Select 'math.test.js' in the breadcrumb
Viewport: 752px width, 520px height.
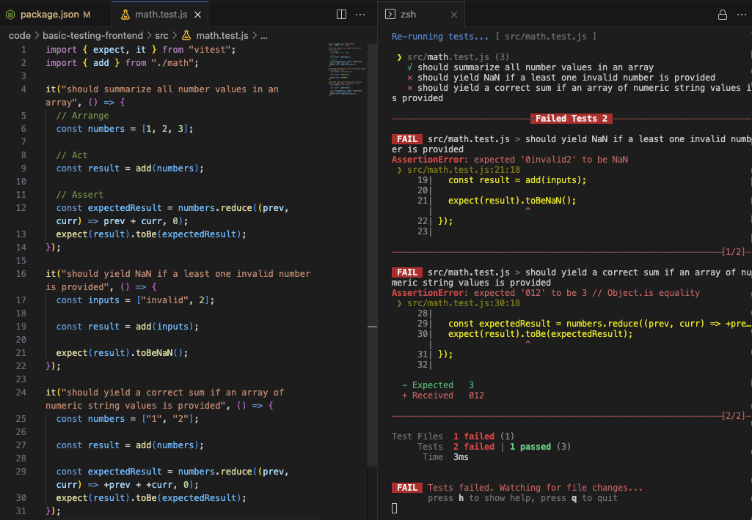(222, 35)
